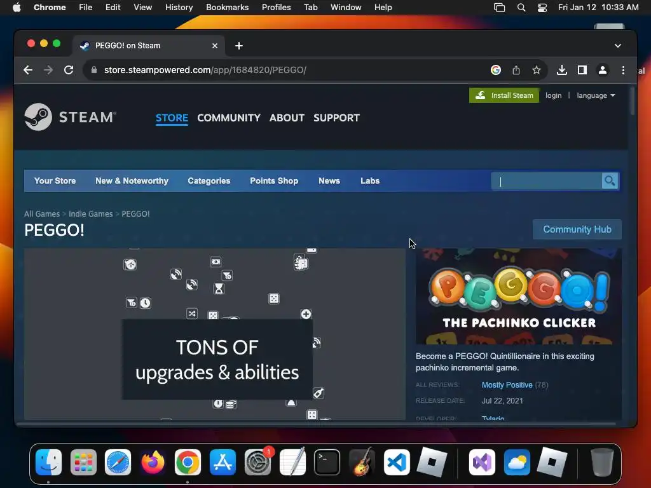651x488 pixels.
Task: Open Trash from the Dock
Action: 602,463
